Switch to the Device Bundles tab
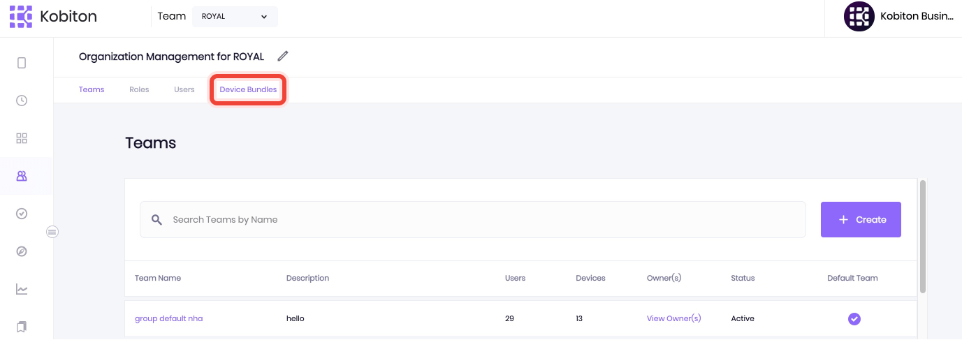This screenshot has width=962, height=340. [x=248, y=89]
